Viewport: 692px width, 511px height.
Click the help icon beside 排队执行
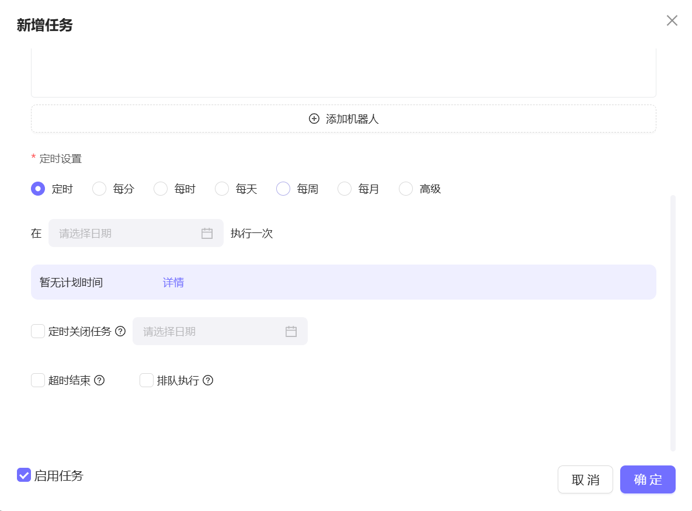208,380
